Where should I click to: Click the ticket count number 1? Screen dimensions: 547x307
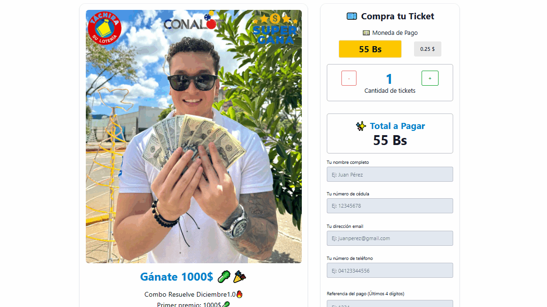[x=390, y=79]
